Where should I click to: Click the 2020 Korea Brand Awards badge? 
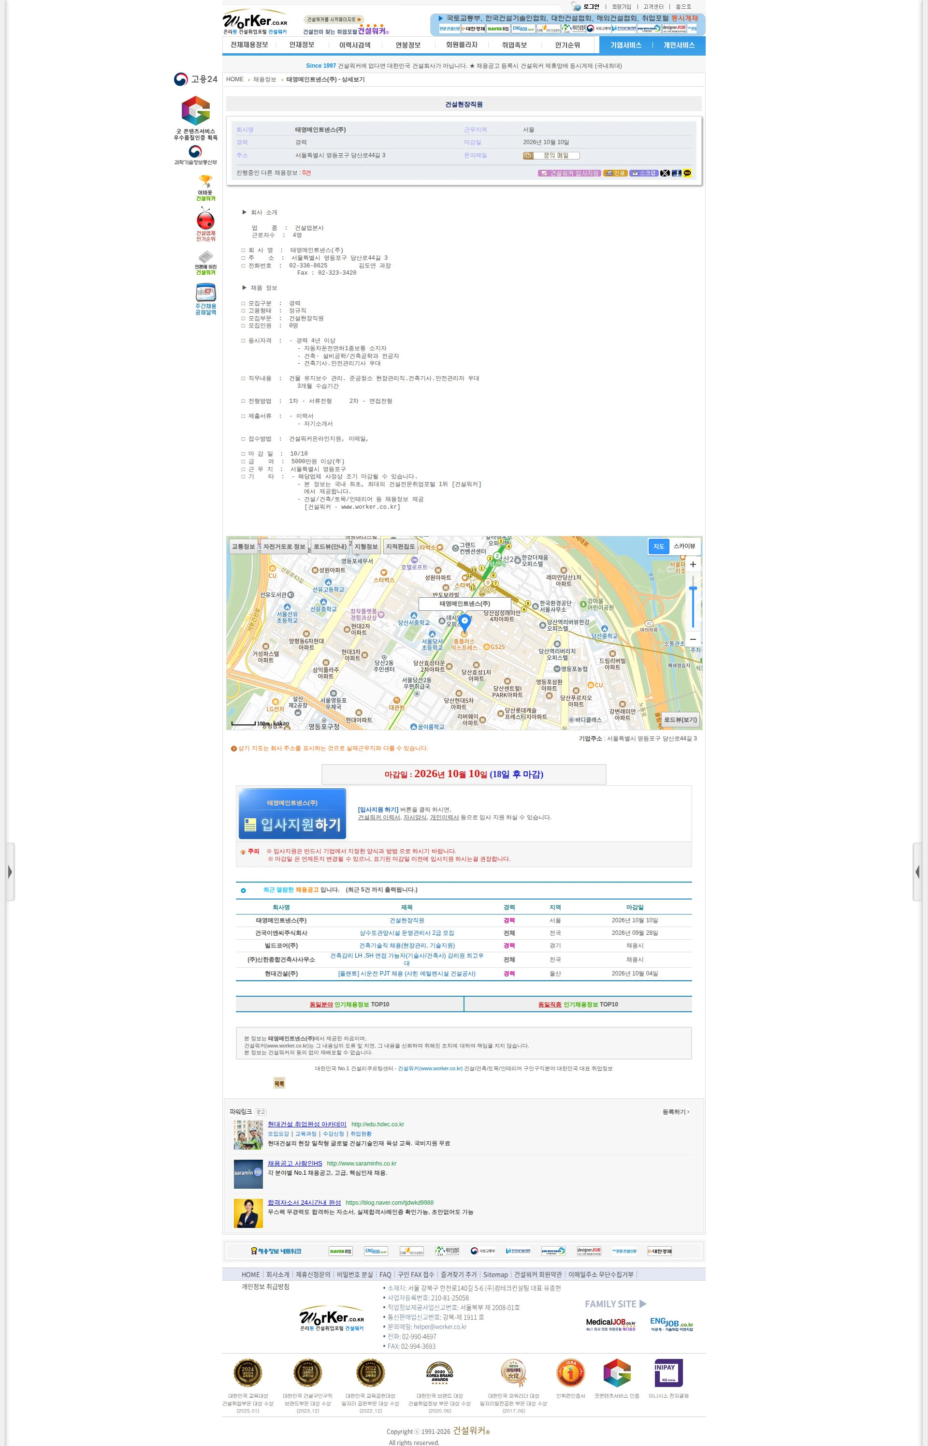point(439,1373)
